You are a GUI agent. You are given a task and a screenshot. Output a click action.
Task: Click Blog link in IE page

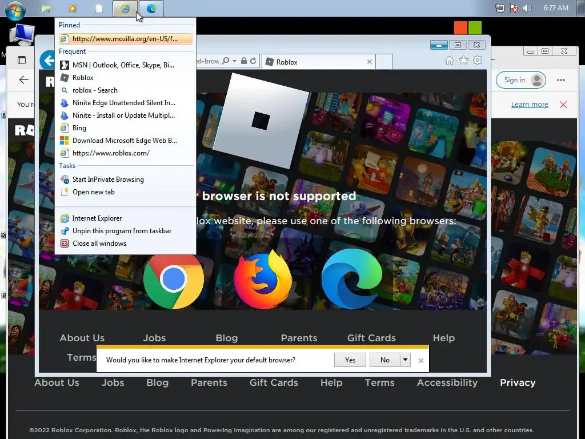pyautogui.click(x=226, y=338)
